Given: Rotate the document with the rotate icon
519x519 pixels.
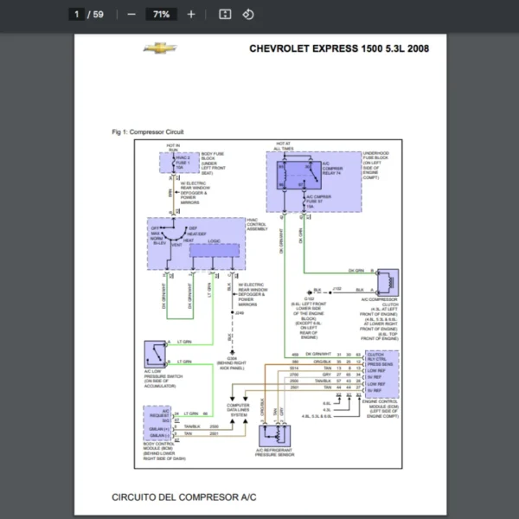Looking at the screenshot, I should click(x=248, y=14).
